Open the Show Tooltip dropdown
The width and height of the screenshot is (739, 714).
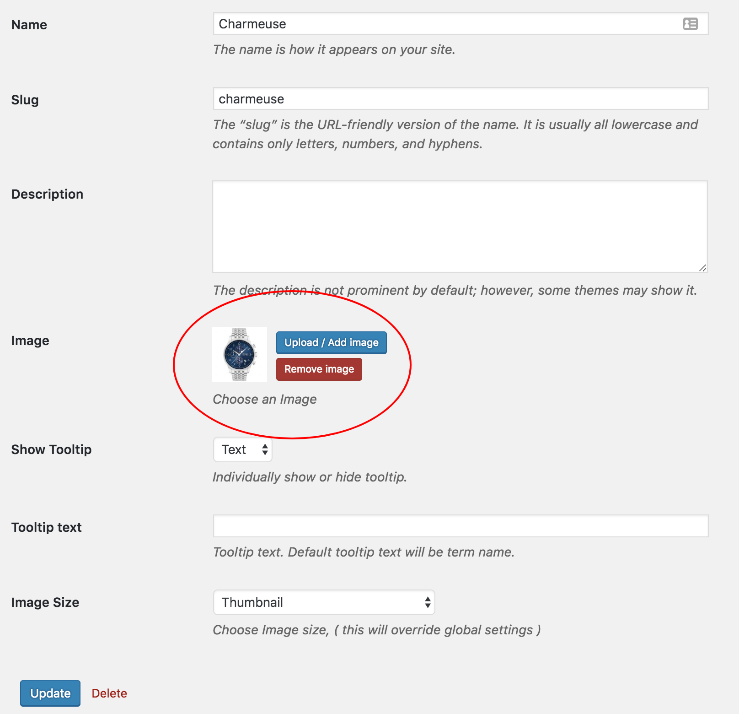[242, 450]
